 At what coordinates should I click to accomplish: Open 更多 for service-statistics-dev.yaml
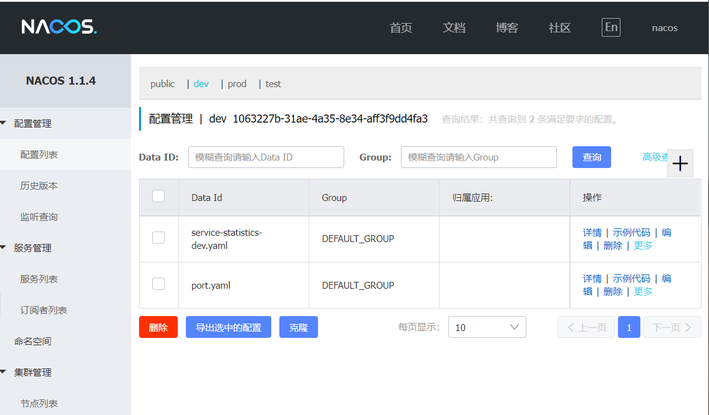click(642, 245)
